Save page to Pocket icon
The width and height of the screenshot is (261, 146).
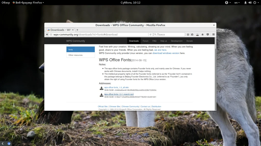(x=207, y=34)
